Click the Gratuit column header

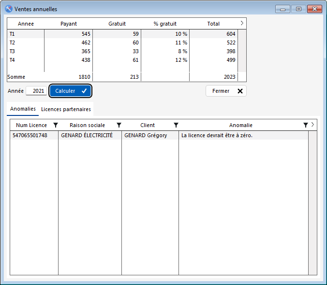[117, 24]
